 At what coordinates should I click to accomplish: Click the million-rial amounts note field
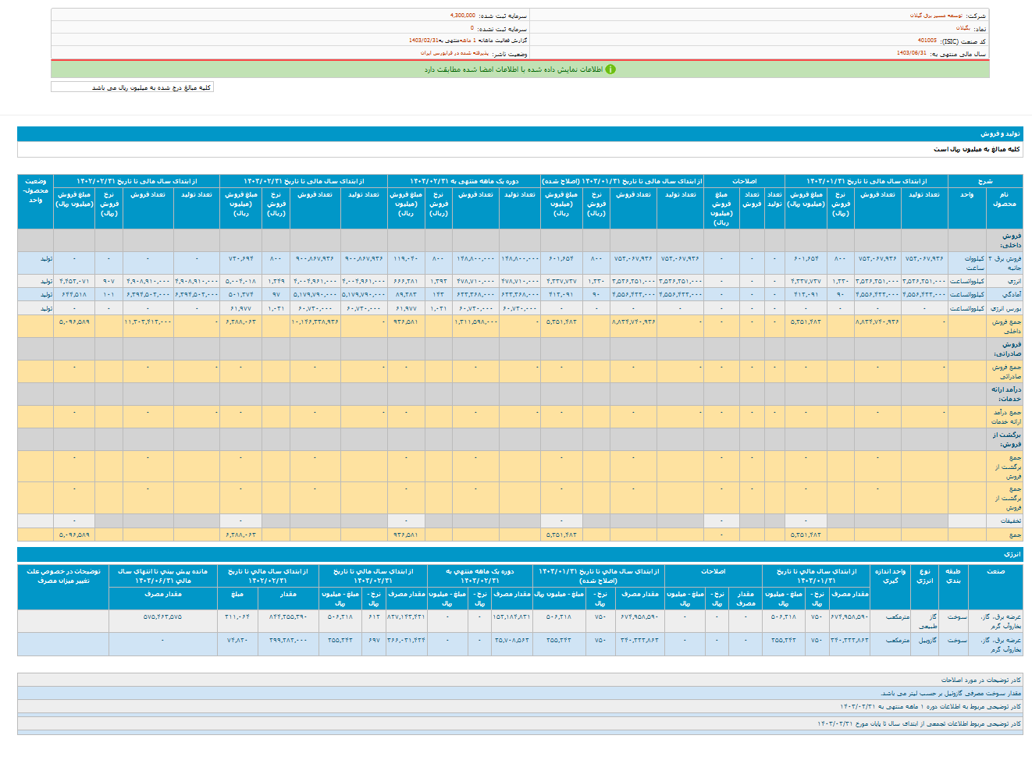[x=132, y=87]
